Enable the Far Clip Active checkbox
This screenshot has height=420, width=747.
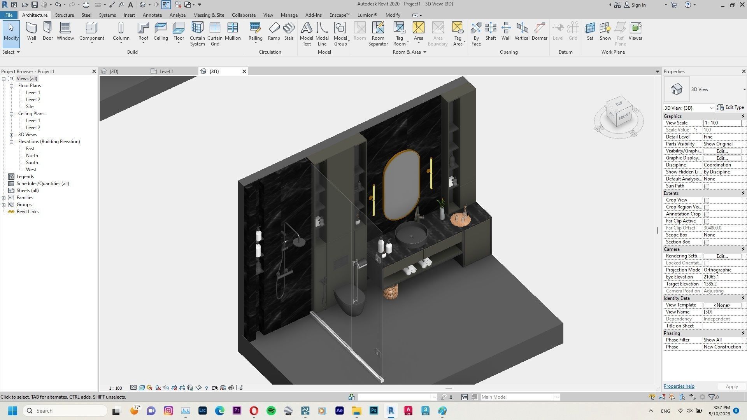707,221
